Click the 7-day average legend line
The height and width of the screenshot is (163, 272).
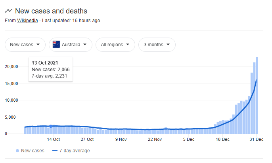[x=55, y=151]
